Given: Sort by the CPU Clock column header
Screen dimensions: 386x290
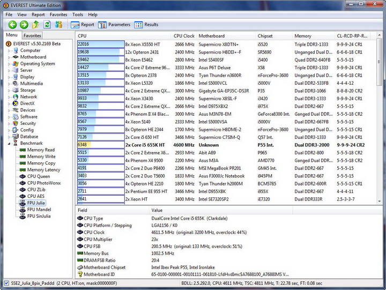Looking at the screenshot, I should pyautogui.click(x=184, y=36).
